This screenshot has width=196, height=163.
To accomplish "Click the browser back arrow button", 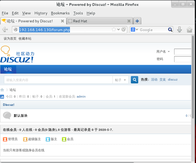I will click(x=5, y=30).
